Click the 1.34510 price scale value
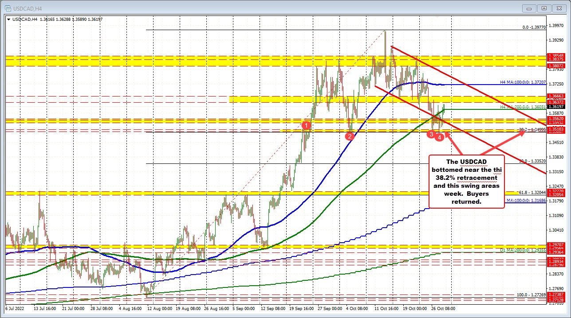 point(555,142)
